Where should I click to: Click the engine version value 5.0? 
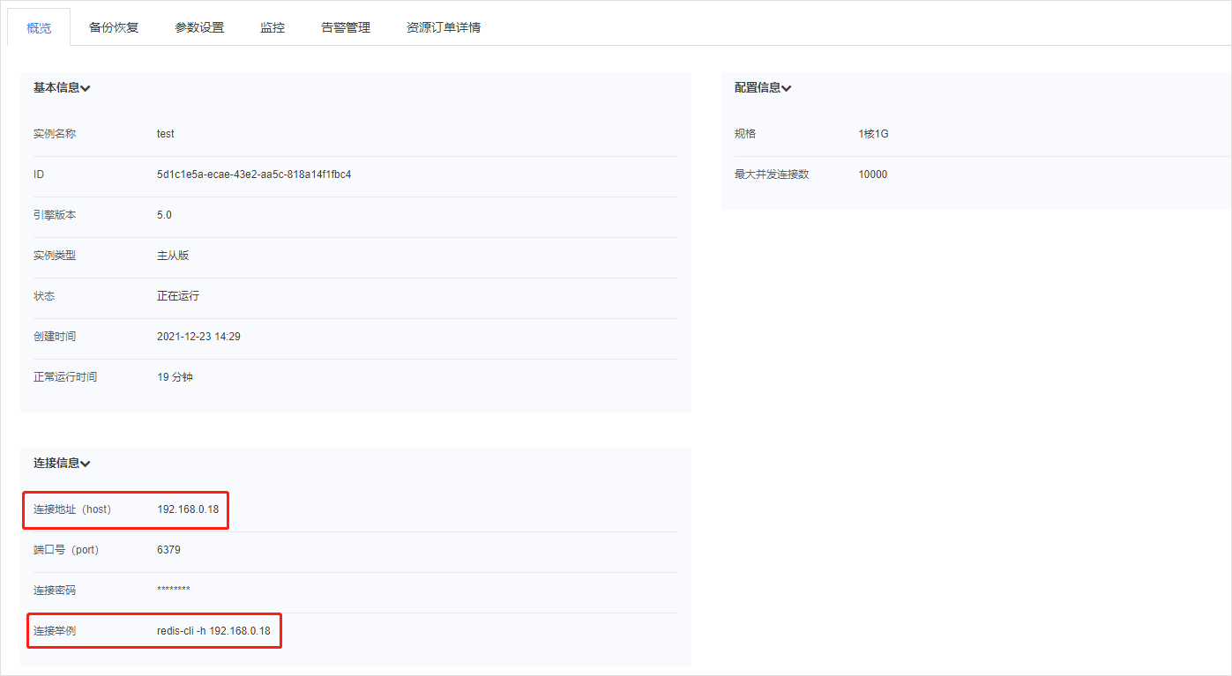click(x=164, y=215)
